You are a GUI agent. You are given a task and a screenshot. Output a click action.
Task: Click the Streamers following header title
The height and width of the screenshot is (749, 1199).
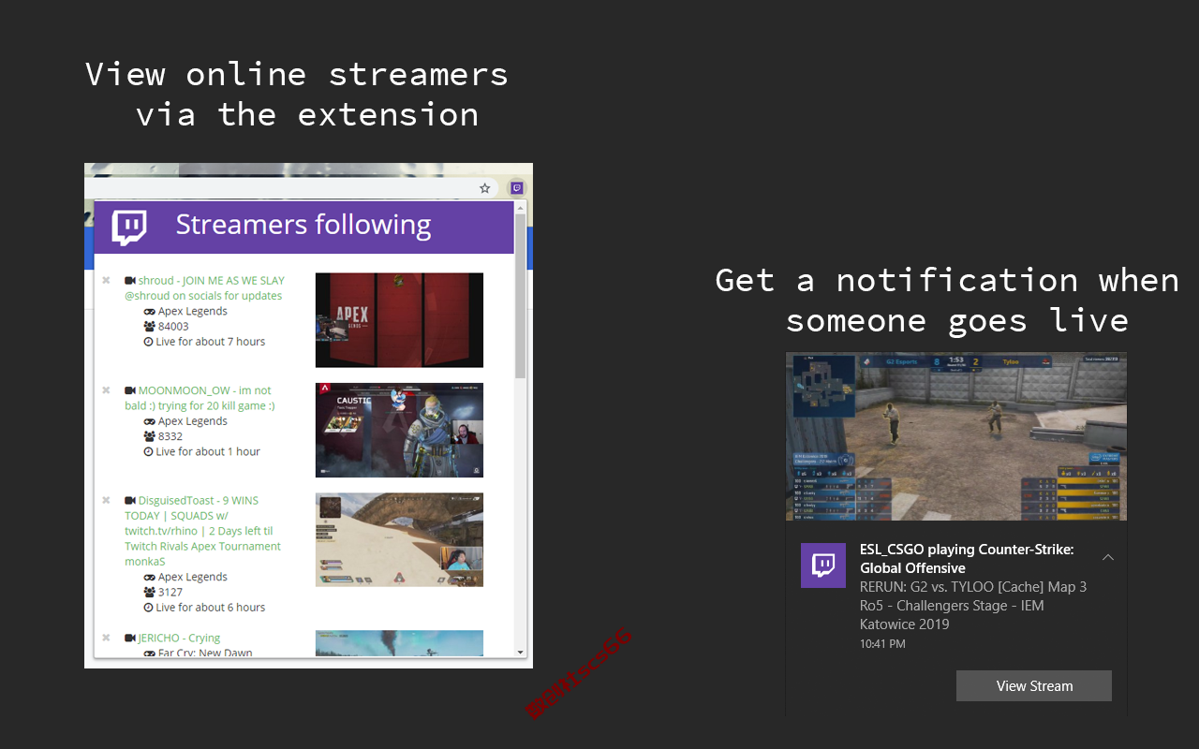tap(303, 226)
